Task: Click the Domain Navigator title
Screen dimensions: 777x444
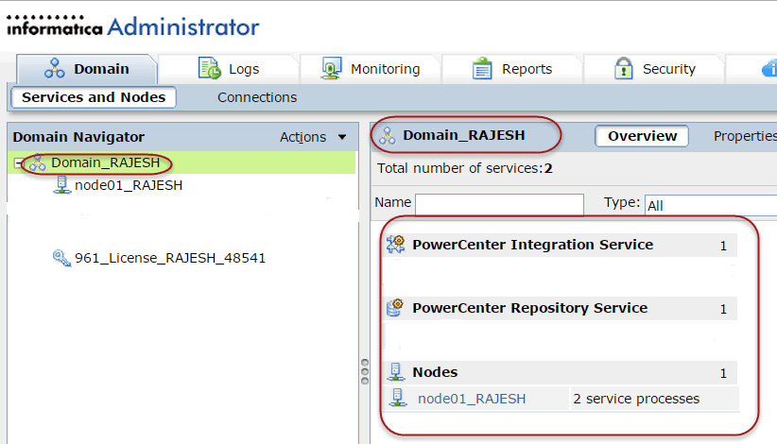Action: point(78,137)
